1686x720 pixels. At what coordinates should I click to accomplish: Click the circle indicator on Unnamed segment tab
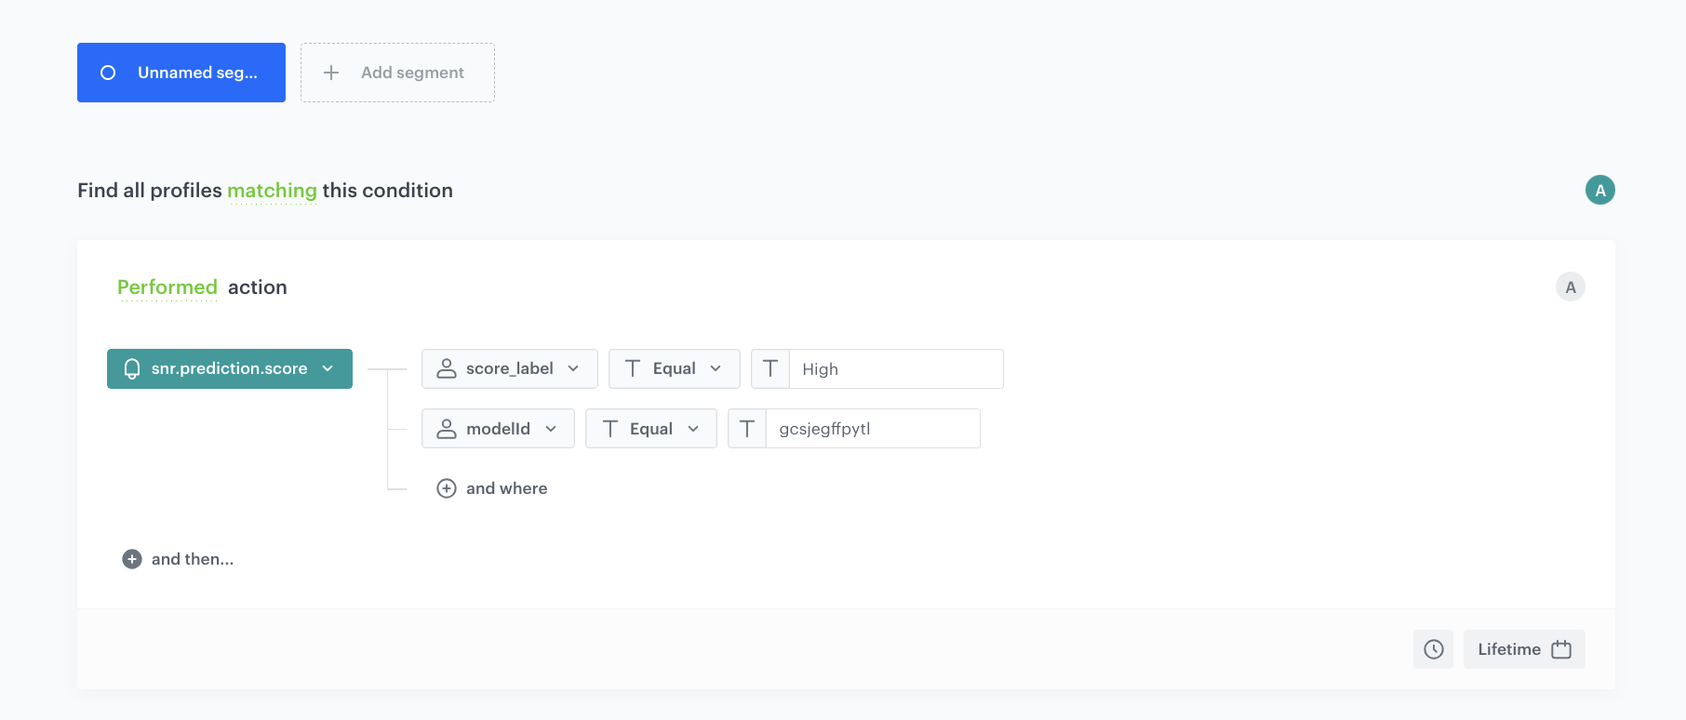point(108,73)
